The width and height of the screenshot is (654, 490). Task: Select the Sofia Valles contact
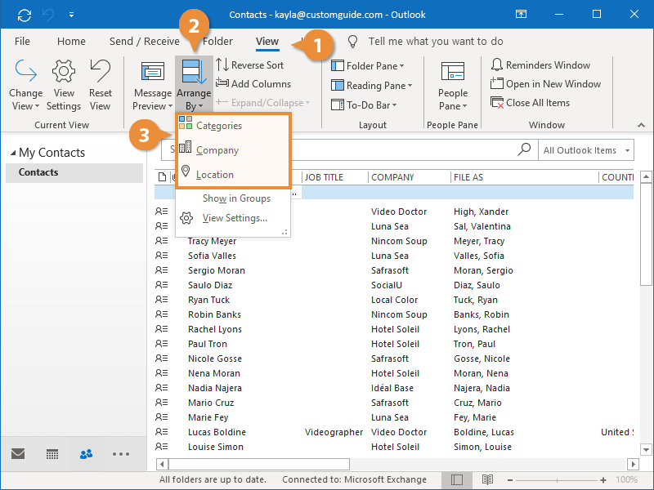coord(212,256)
